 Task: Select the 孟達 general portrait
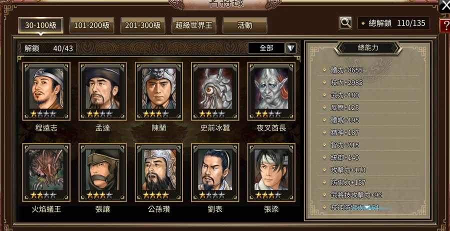click(x=102, y=91)
